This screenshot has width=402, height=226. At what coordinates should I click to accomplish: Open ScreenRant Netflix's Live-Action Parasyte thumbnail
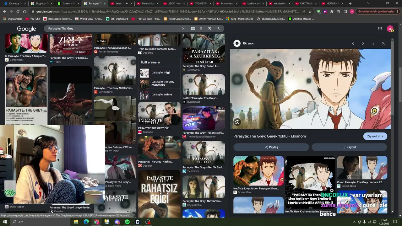[x=258, y=171]
